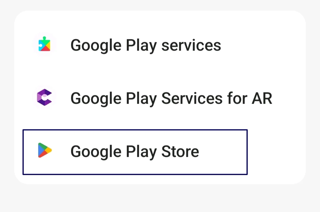
Task: Tap the word "Play" in the Store row
Action: 141,151
